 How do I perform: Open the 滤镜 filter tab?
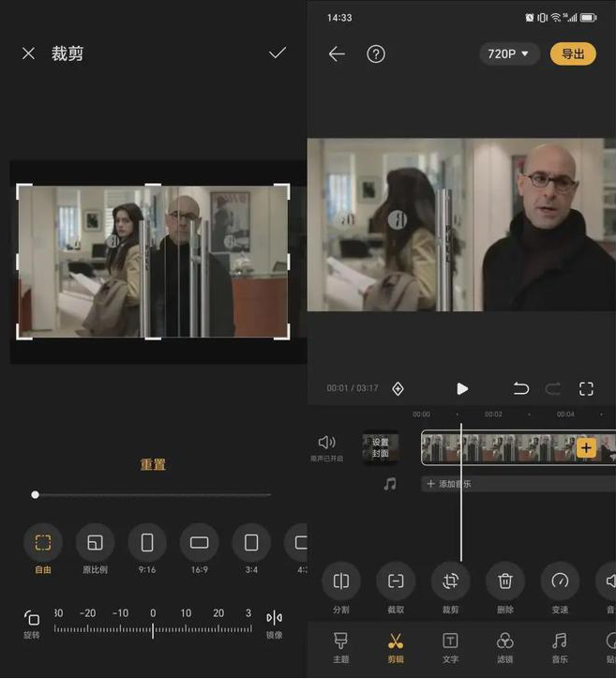[x=505, y=648]
